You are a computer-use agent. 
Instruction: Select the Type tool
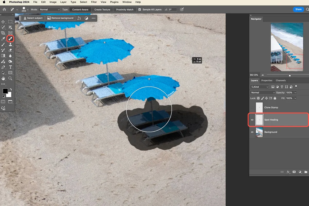[x=11, y=67]
